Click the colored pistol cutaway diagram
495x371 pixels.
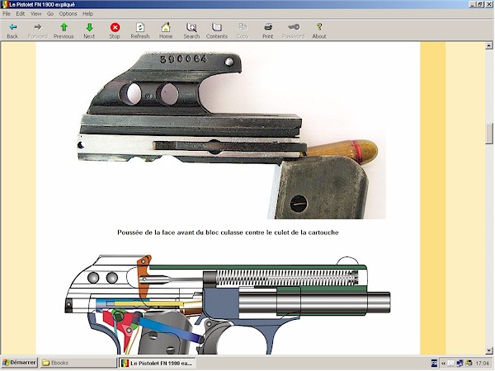tap(228, 304)
